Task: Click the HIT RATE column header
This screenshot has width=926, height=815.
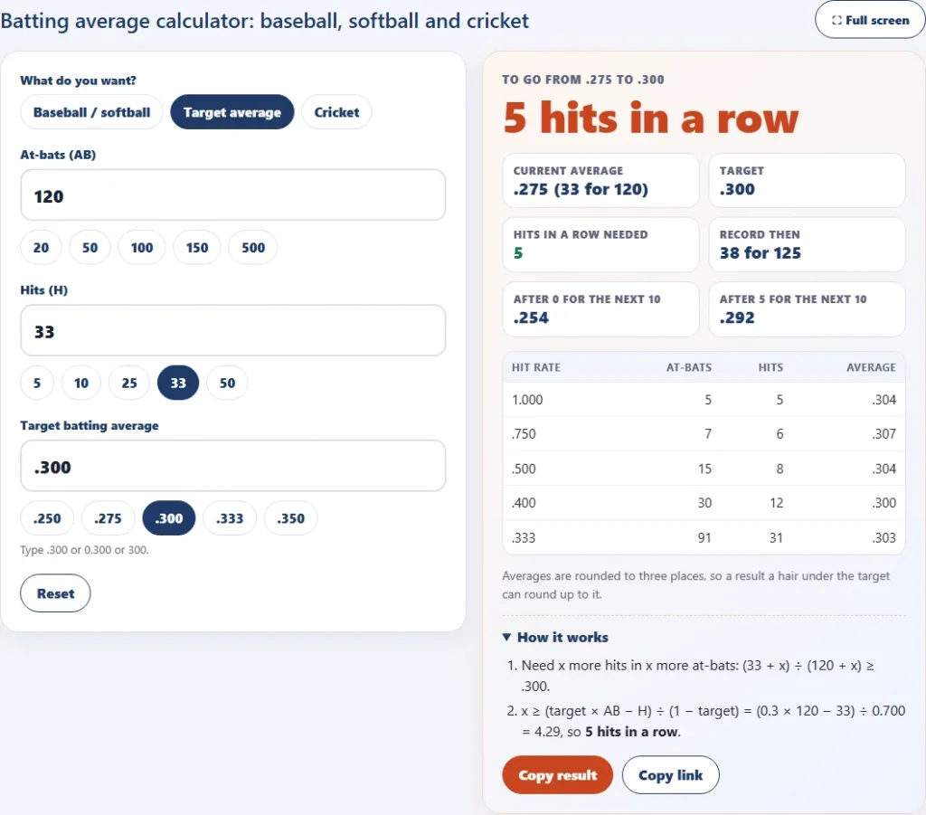Action: 535,367
